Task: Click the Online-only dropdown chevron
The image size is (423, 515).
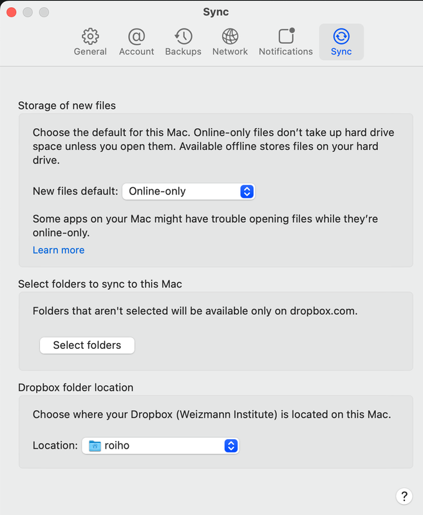Action: tap(247, 191)
